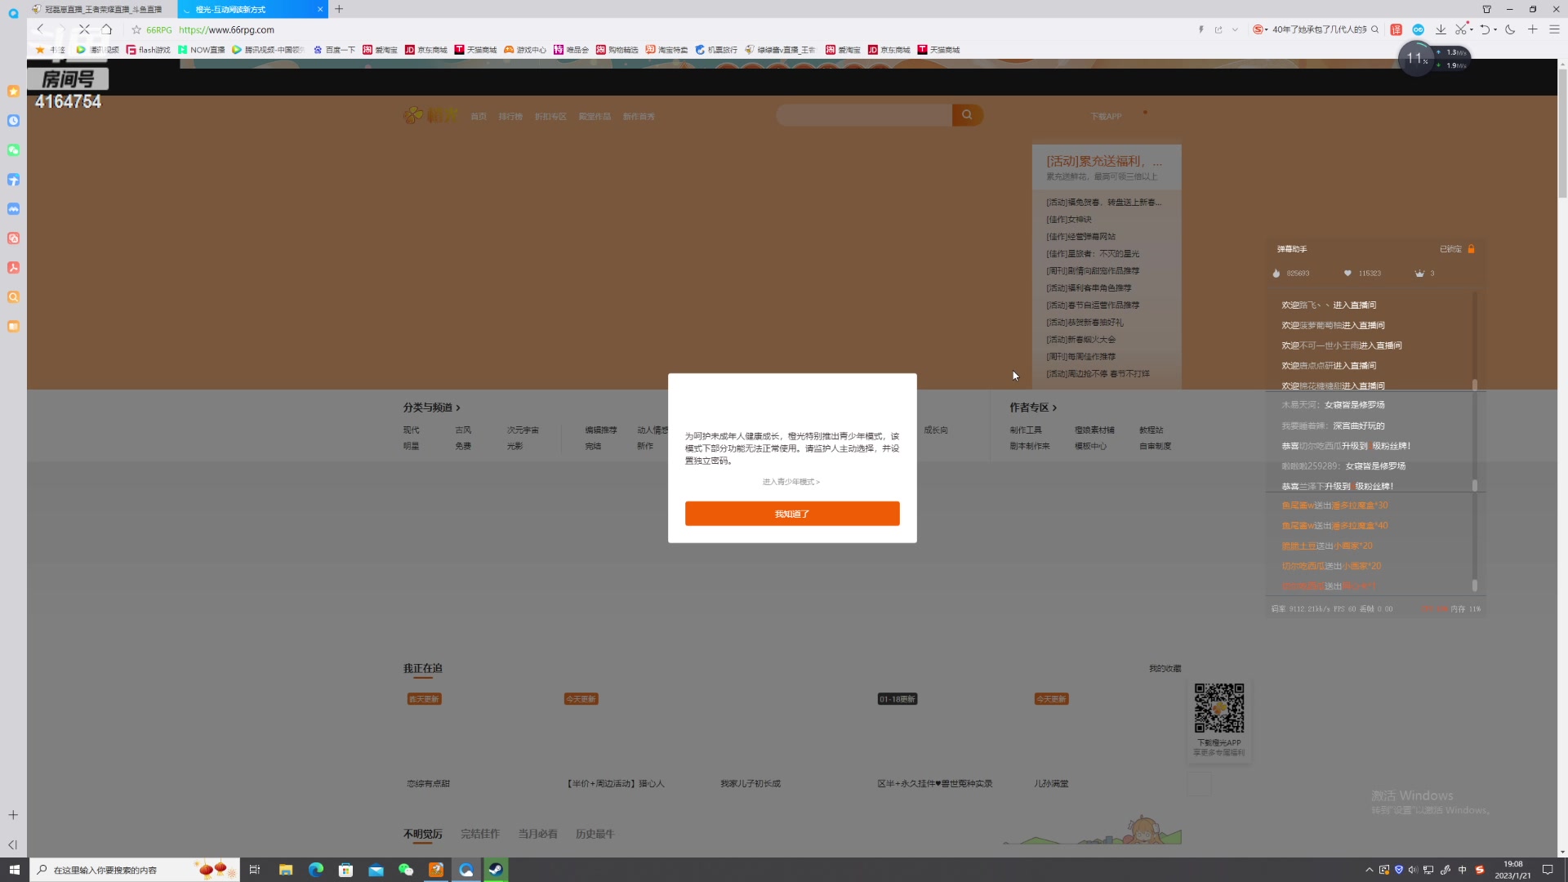Screen dimensions: 1568x882
Task: Switch to the 冠磊磊直播 Douyu tab
Action: pos(101,9)
